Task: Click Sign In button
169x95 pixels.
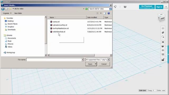Action: point(159,7)
